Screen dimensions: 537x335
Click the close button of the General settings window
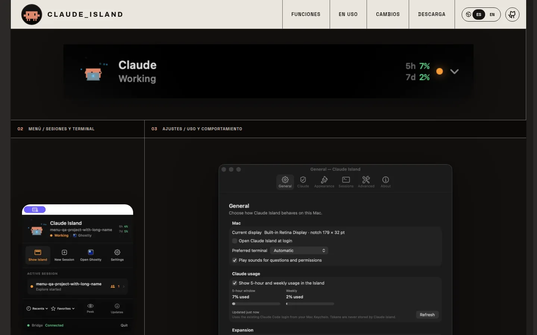pos(224,169)
